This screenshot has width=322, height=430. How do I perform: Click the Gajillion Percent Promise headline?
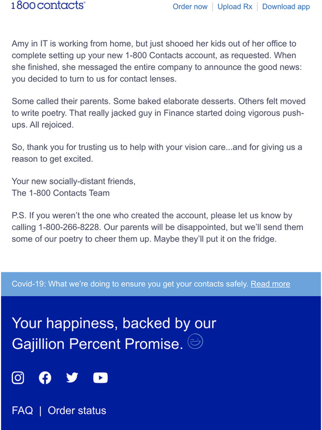(x=114, y=333)
